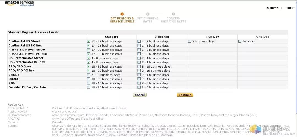The height and width of the screenshot is (137, 297).
Task: Uncheck Standard for APO/FPO PO Box
Action: (x=89, y=70)
